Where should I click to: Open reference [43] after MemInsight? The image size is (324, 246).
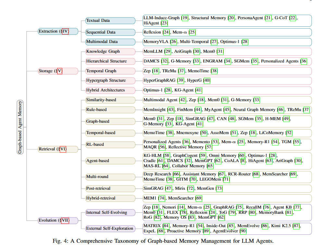[171, 110]
